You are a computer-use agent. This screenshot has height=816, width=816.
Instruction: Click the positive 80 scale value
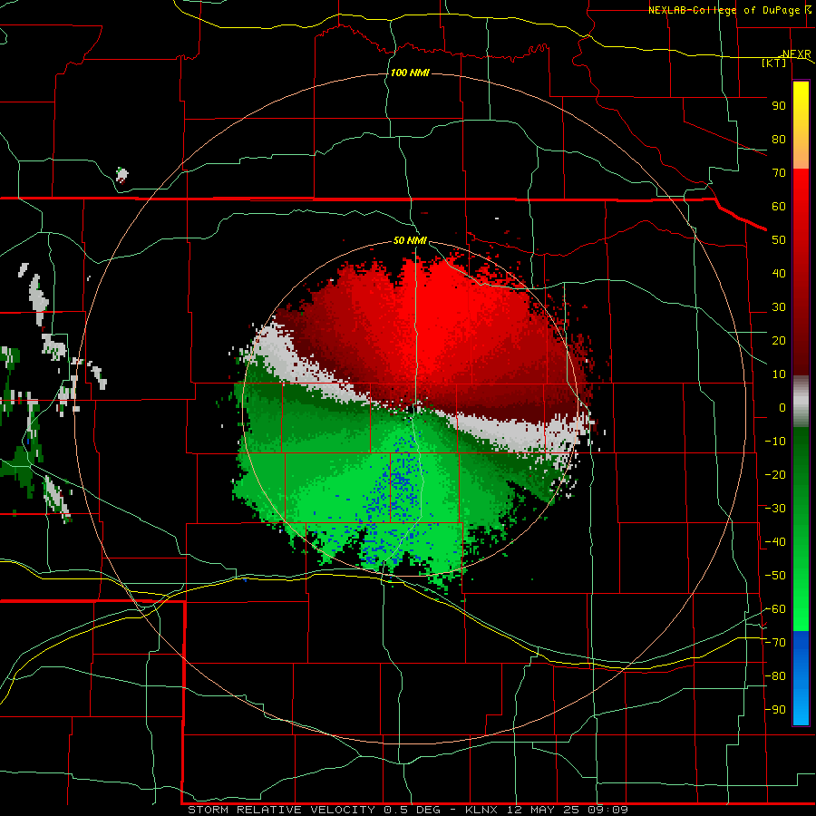click(779, 139)
